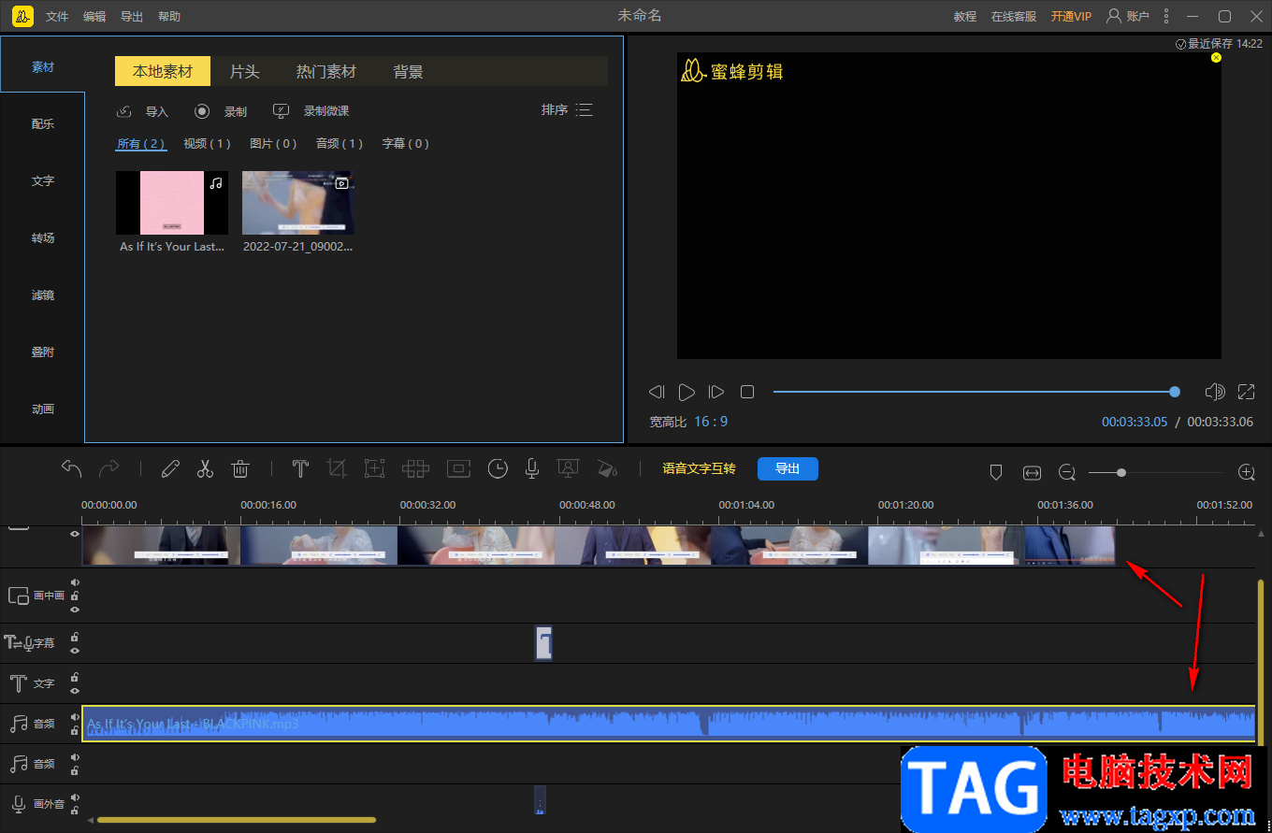Open the 排序 sort dropdown
The height and width of the screenshot is (833, 1272).
[x=567, y=110]
